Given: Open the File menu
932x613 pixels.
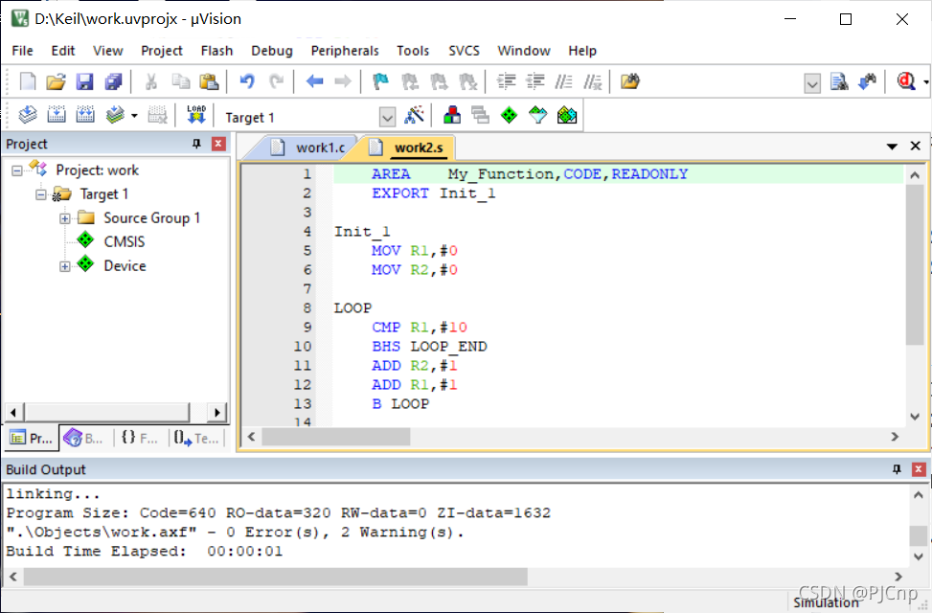Looking at the screenshot, I should click(x=23, y=51).
